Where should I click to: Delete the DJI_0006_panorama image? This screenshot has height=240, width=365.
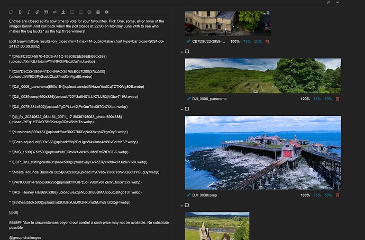coord(337,99)
